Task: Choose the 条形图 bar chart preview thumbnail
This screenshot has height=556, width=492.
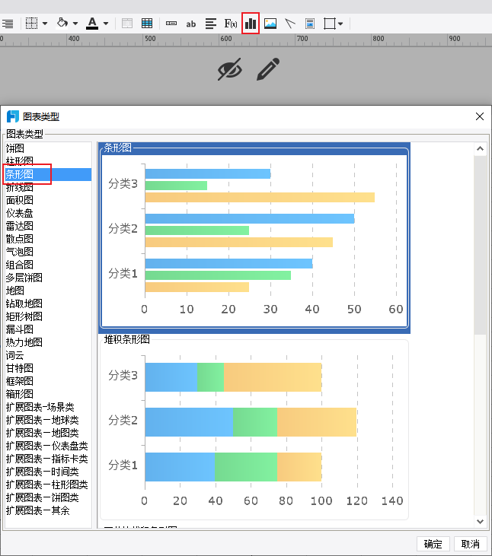Action: tap(254, 238)
